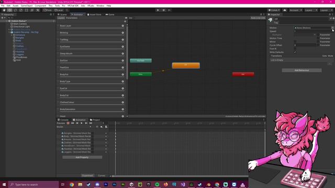335x188 pixels.
Task: Open the VRChat SDK menu
Action: pyautogui.click(x=73, y=6)
